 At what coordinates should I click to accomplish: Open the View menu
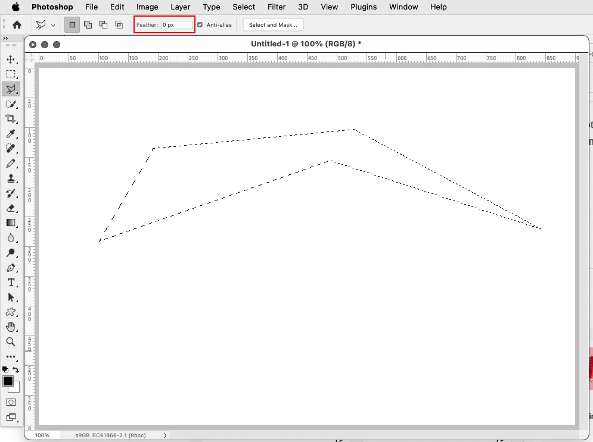click(x=330, y=7)
